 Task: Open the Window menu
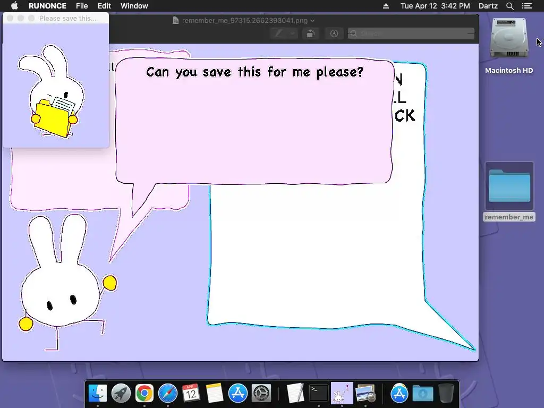pos(134,6)
